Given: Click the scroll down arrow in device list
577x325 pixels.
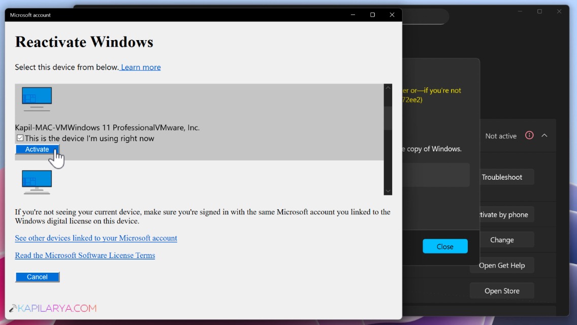Looking at the screenshot, I should (388, 190).
